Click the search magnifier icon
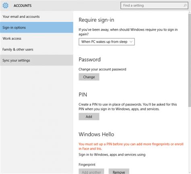 pos(185,6)
